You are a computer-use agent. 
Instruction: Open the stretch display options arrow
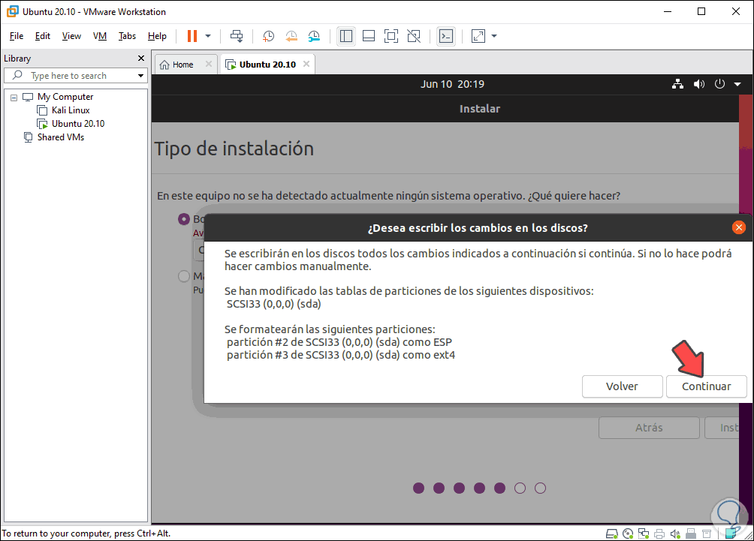(494, 36)
